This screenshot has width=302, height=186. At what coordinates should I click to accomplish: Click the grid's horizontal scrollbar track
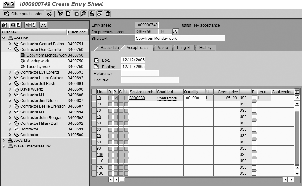point(202,179)
